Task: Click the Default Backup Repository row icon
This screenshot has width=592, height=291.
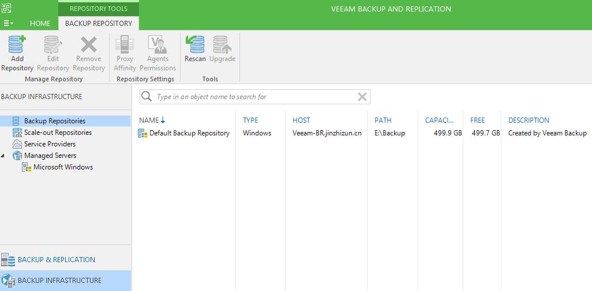Action: (x=143, y=133)
